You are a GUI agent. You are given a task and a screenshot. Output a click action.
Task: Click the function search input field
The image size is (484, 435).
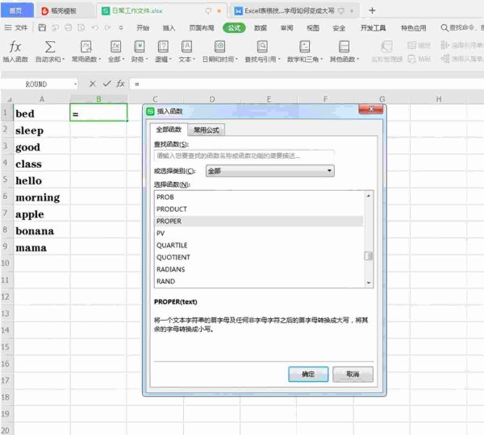pos(244,155)
